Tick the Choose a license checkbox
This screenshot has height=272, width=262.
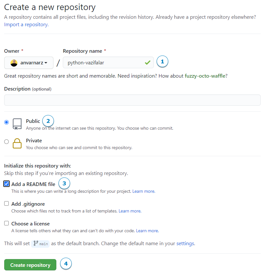(6, 223)
